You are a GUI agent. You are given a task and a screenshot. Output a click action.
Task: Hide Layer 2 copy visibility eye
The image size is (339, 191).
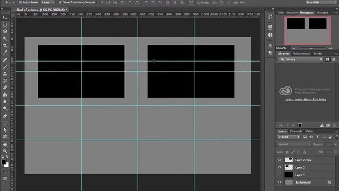coord(279,160)
